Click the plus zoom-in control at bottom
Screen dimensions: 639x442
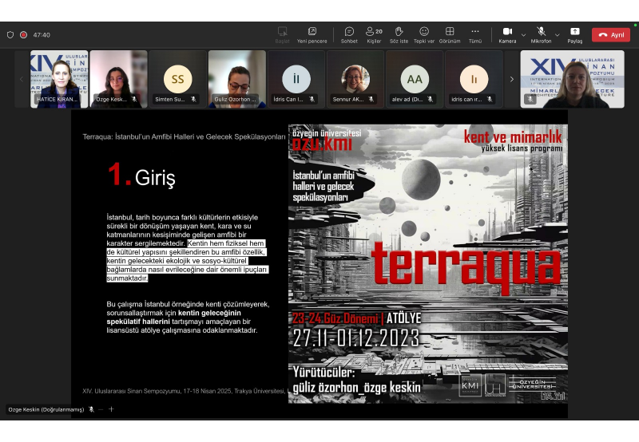(111, 409)
